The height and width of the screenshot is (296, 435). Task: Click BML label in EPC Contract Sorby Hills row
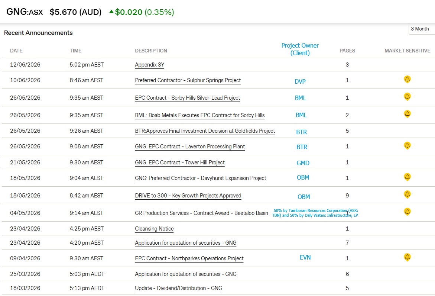301,98
